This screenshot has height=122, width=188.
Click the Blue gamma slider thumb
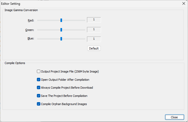(x=61, y=39)
